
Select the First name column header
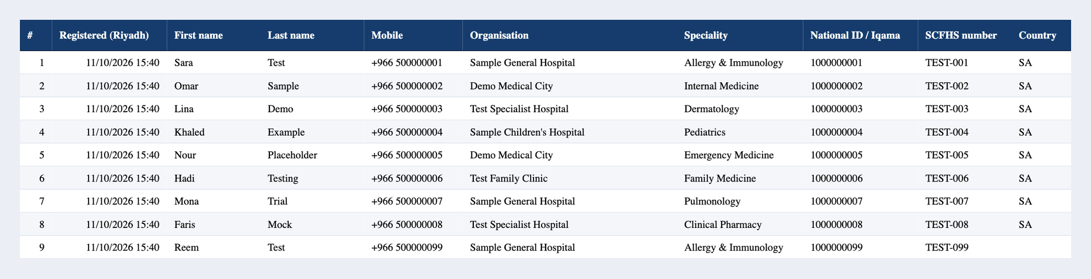click(x=198, y=35)
